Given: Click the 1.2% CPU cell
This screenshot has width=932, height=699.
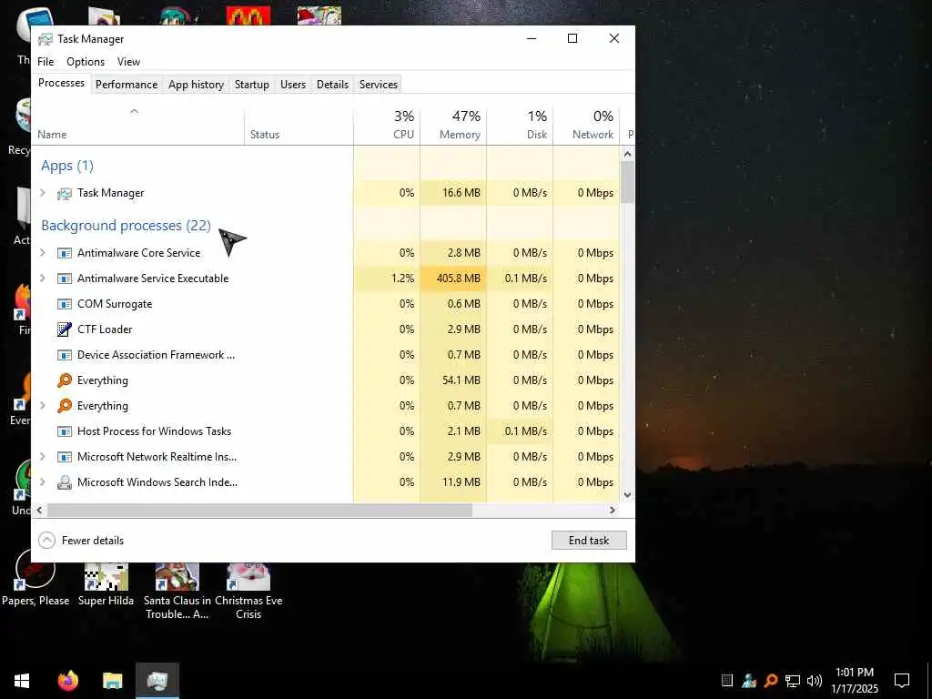Looking at the screenshot, I should pos(386,279).
